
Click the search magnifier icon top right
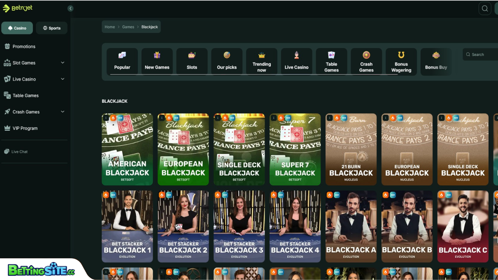click(x=484, y=8)
